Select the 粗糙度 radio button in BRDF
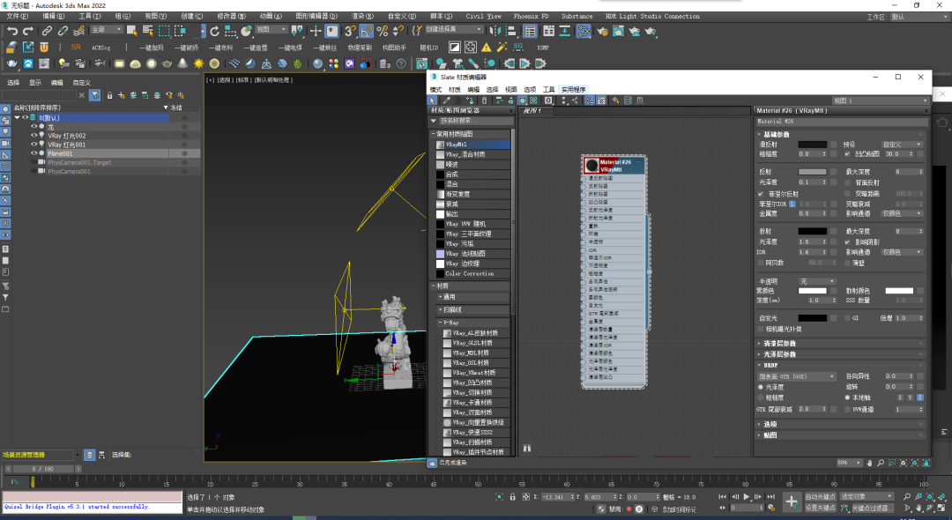The image size is (952, 520). (761, 397)
